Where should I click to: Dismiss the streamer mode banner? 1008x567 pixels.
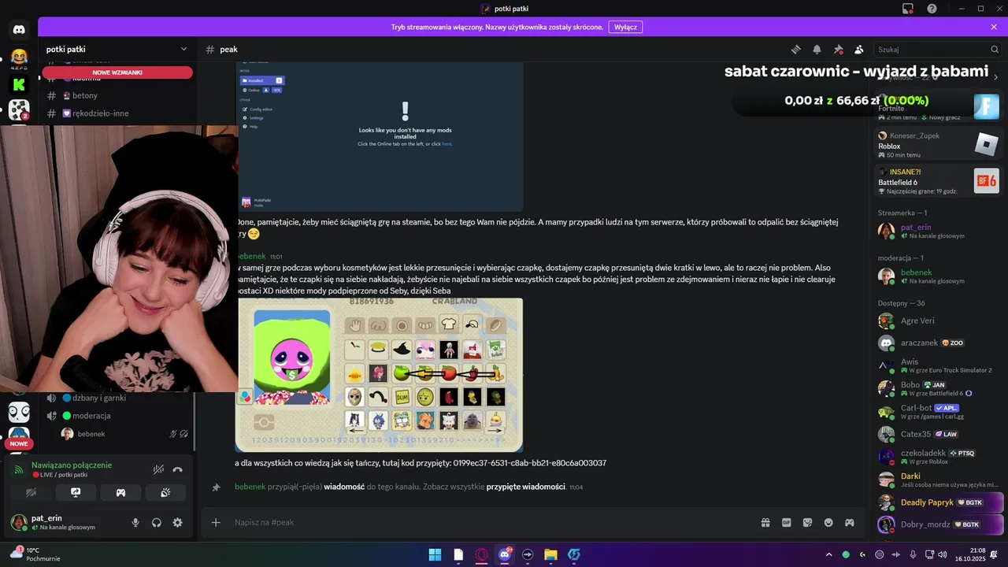click(994, 27)
